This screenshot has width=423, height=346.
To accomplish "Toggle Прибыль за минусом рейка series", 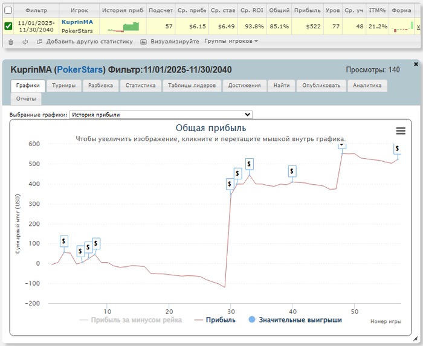I will (x=131, y=320).
